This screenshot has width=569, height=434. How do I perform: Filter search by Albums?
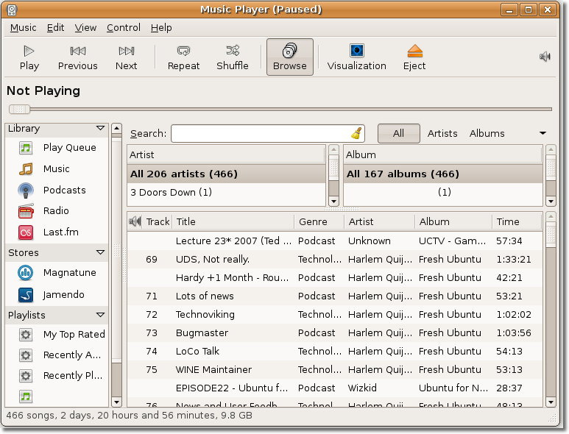[487, 133]
